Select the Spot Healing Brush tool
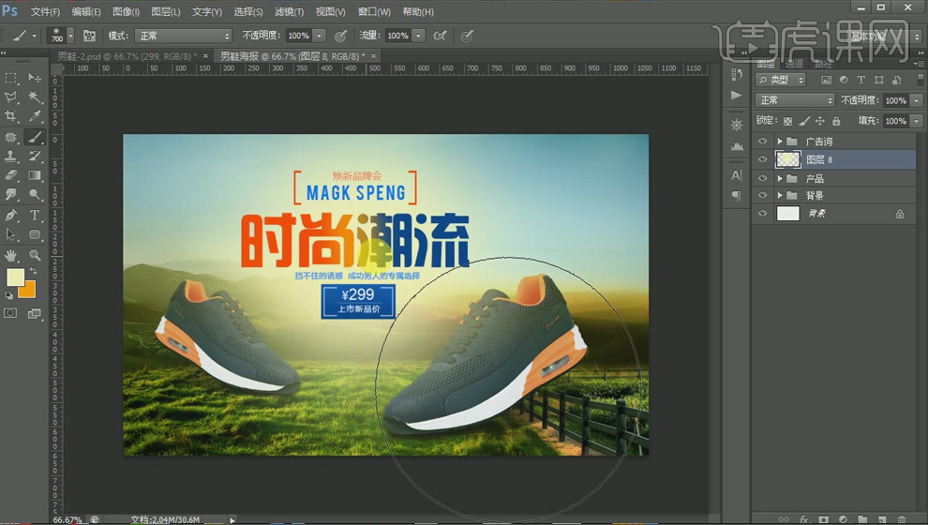Viewport: 928px width, 525px height. (x=10, y=137)
